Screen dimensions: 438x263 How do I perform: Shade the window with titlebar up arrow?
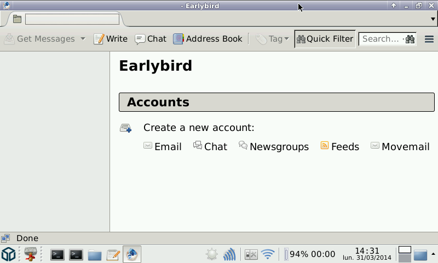coord(394,5)
